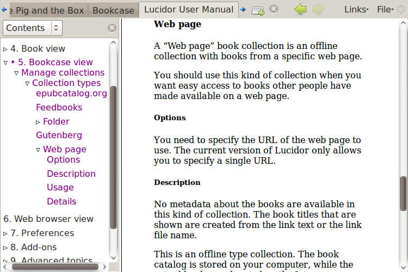Collapse the Manage collections node
The width and height of the screenshot is (408, 272).
(16, 73)
